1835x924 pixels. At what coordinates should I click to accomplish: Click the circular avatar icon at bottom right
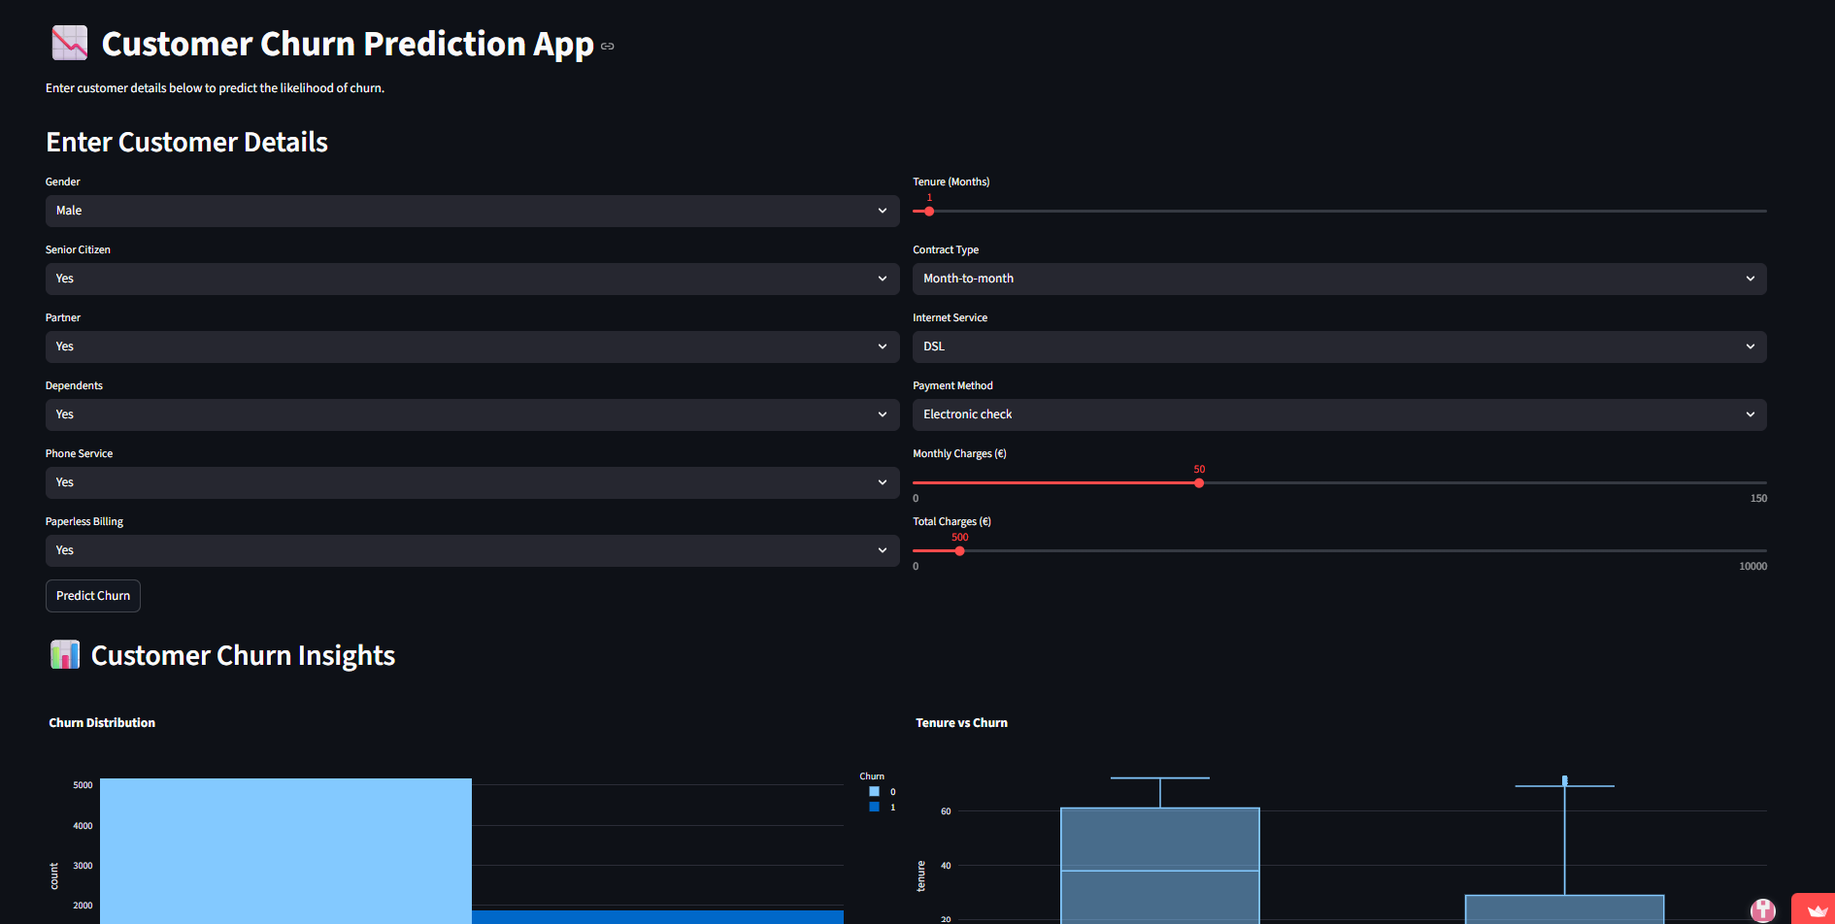pyautogui.click(x=1762, y=909)
